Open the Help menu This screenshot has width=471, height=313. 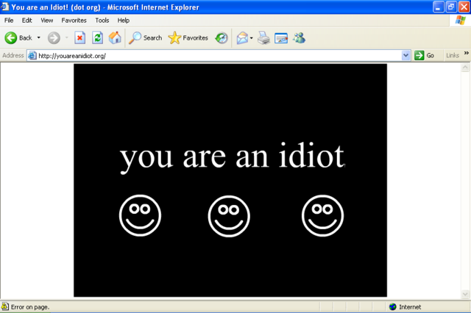(x=123, y=21)
